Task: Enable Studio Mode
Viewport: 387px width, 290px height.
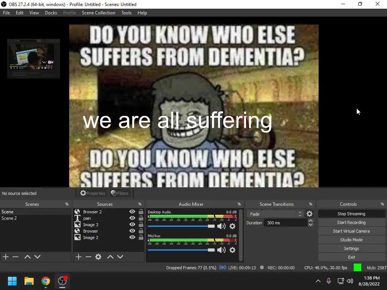Action: point(351,240)
